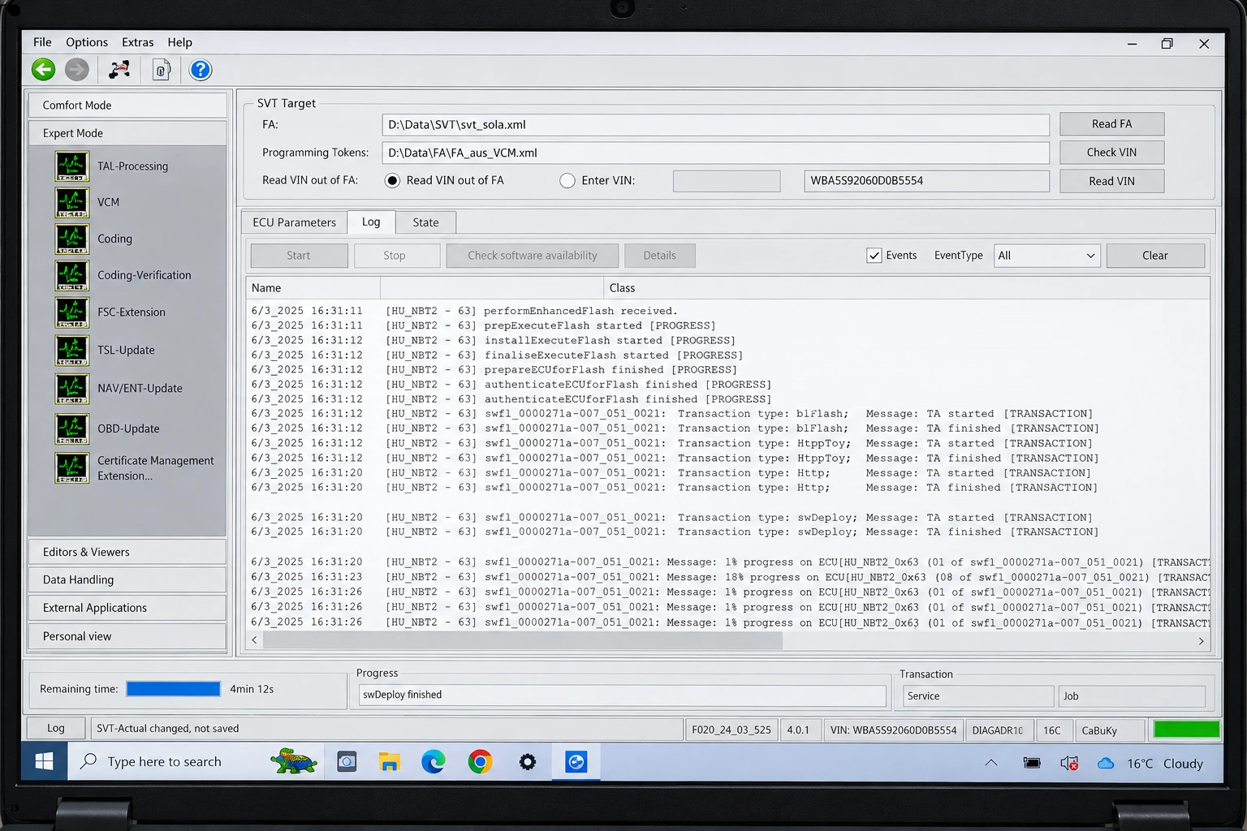Click the Check software availability button
The height and width of the screenshot is (831, 1247).
pos(533,256)
